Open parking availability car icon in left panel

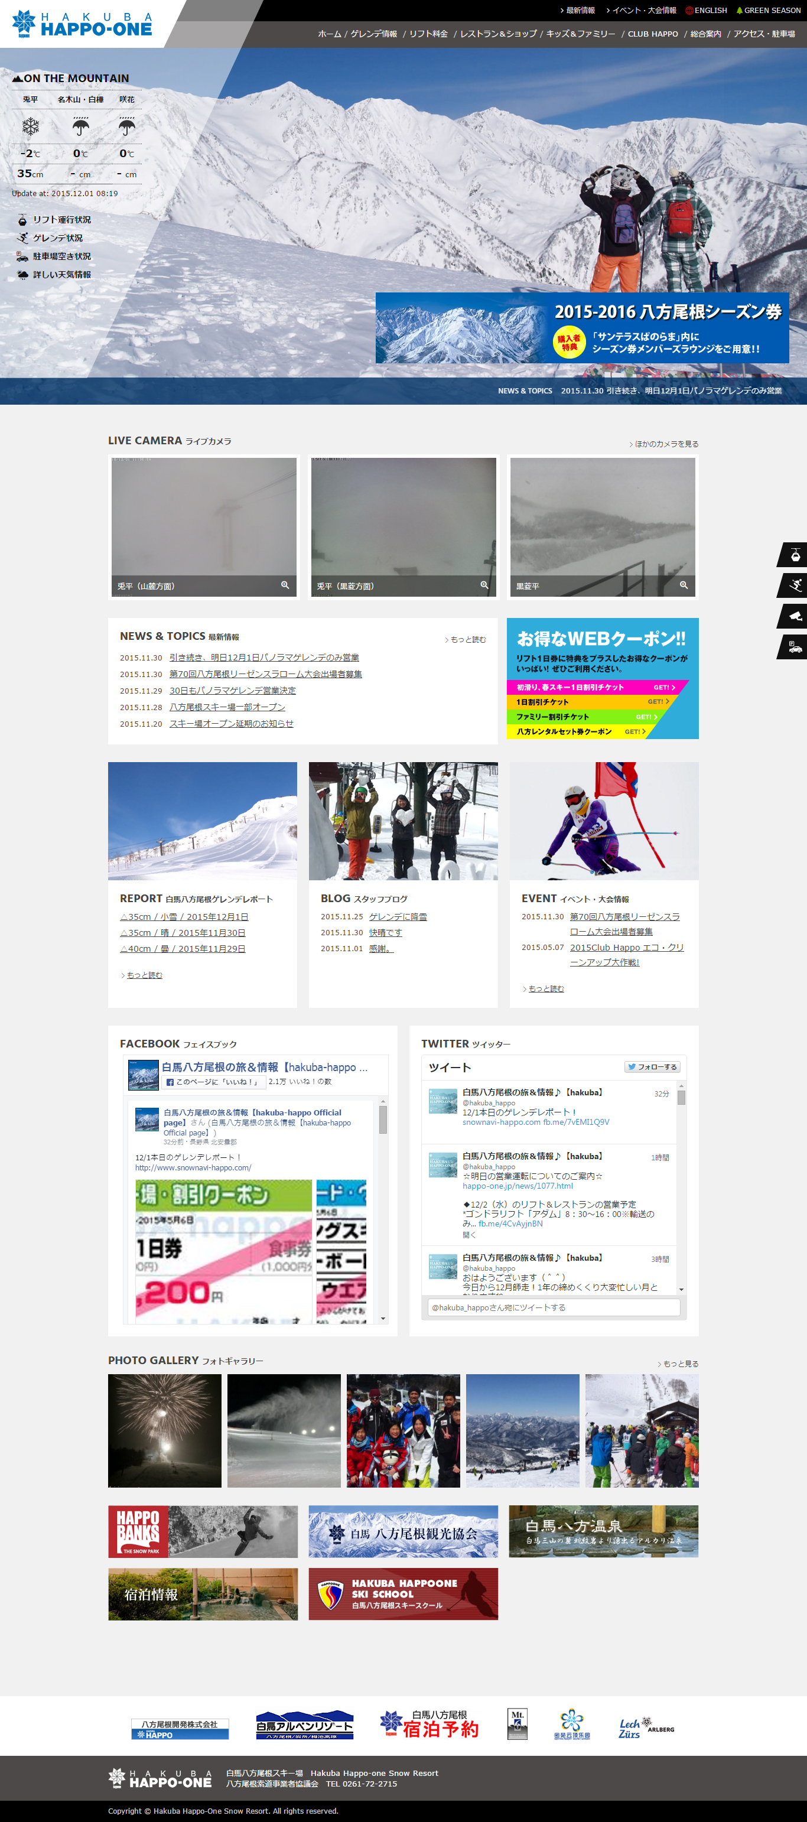pos(22,257)
